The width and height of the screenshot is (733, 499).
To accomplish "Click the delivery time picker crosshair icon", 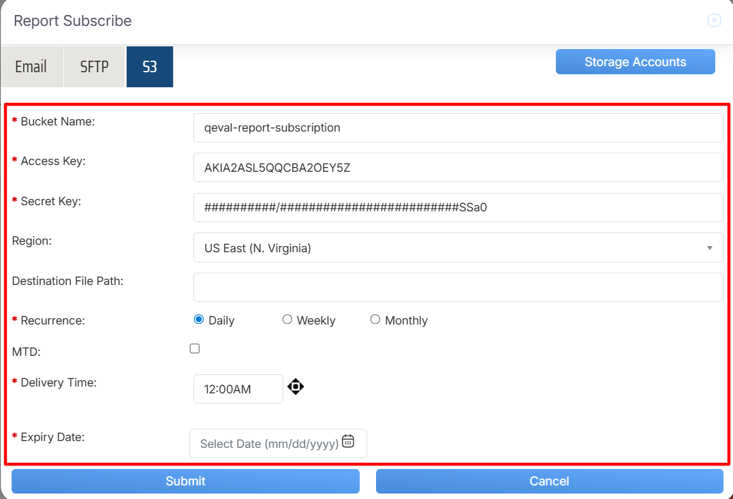I will pos(296,387).
